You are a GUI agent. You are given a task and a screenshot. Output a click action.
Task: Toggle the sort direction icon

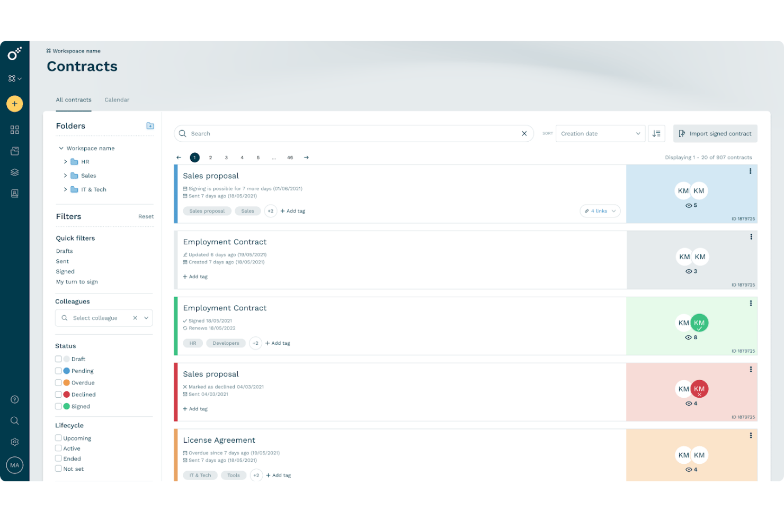[656, 133]
